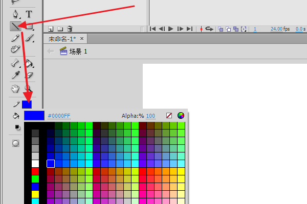Open Modify Markers menu
Viewport: 307px width, 204px height.
(244, 29)
